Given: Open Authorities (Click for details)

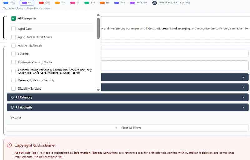Looking at the screenshot, I should [171, 3].
